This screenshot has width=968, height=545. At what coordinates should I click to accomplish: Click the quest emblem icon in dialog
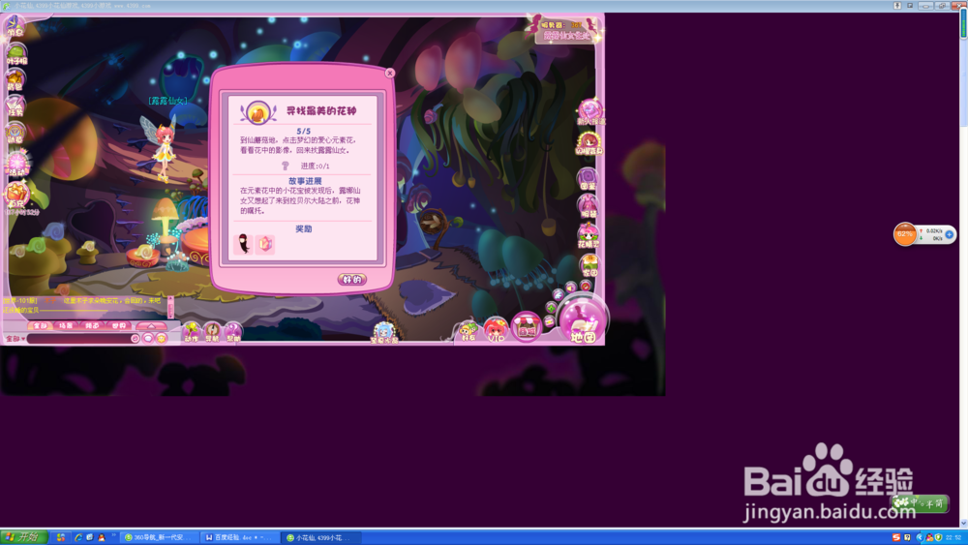click(x=258, y=112)
